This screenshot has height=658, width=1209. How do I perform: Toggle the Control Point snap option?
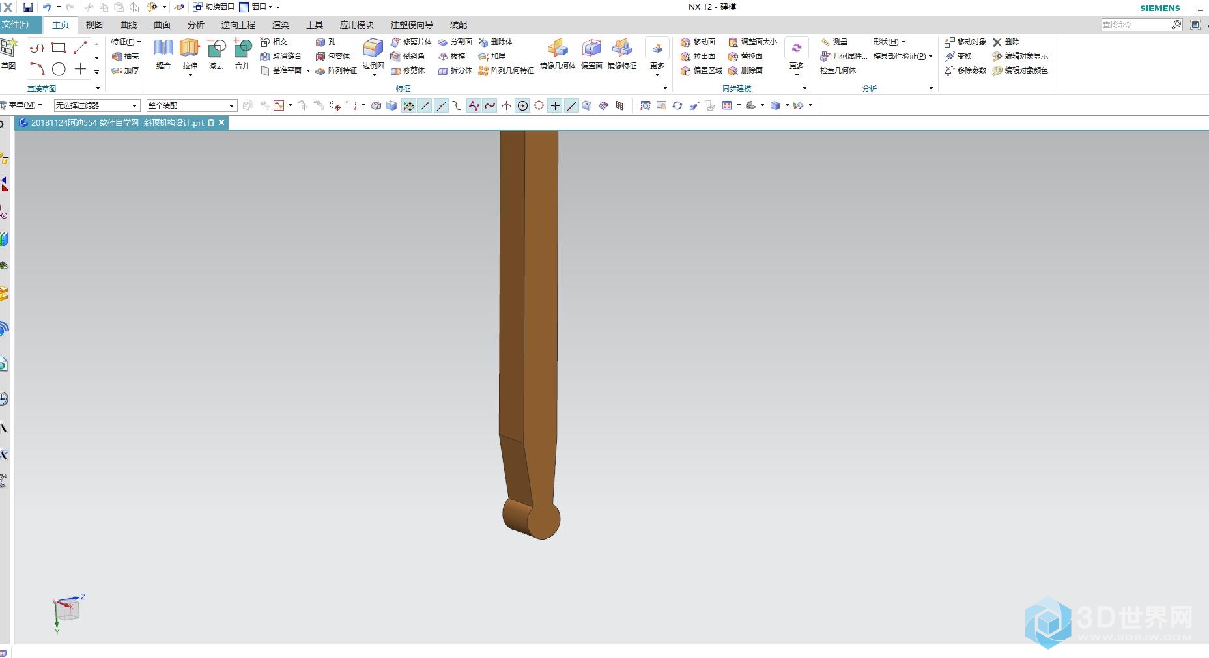457,105
